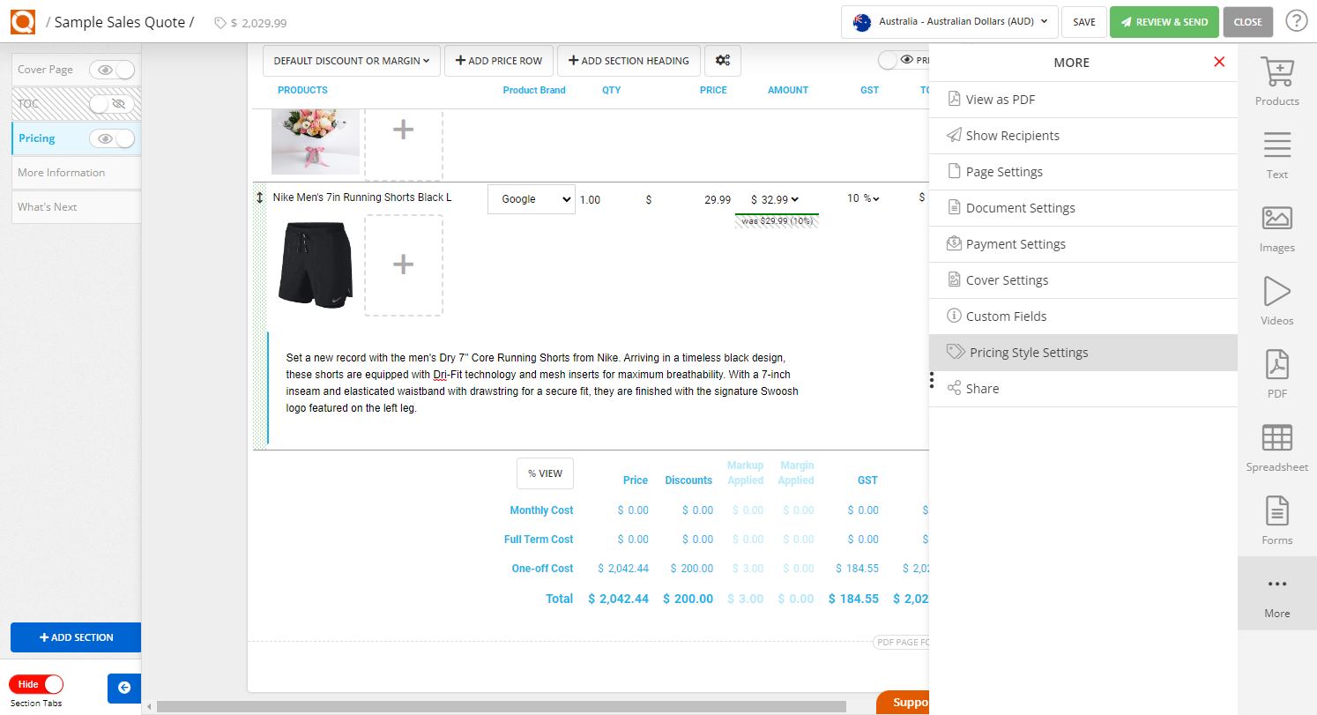Click the Review & Send button
Image resolution: width=1317 pixels, height=715 pixels.
coord(1164,21)
